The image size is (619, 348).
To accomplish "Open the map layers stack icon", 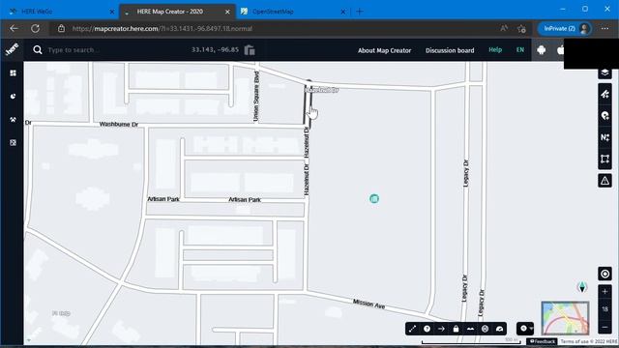I will [x=604, y=72].
